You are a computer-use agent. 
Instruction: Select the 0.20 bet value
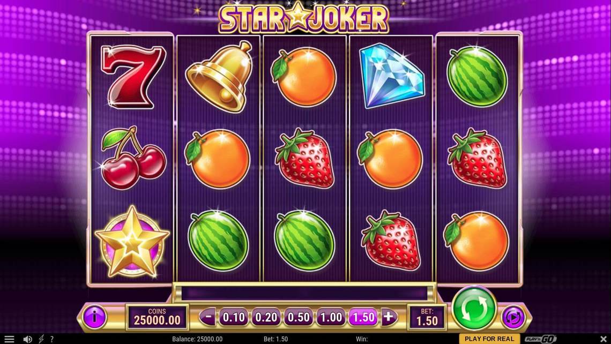(266, 318)
